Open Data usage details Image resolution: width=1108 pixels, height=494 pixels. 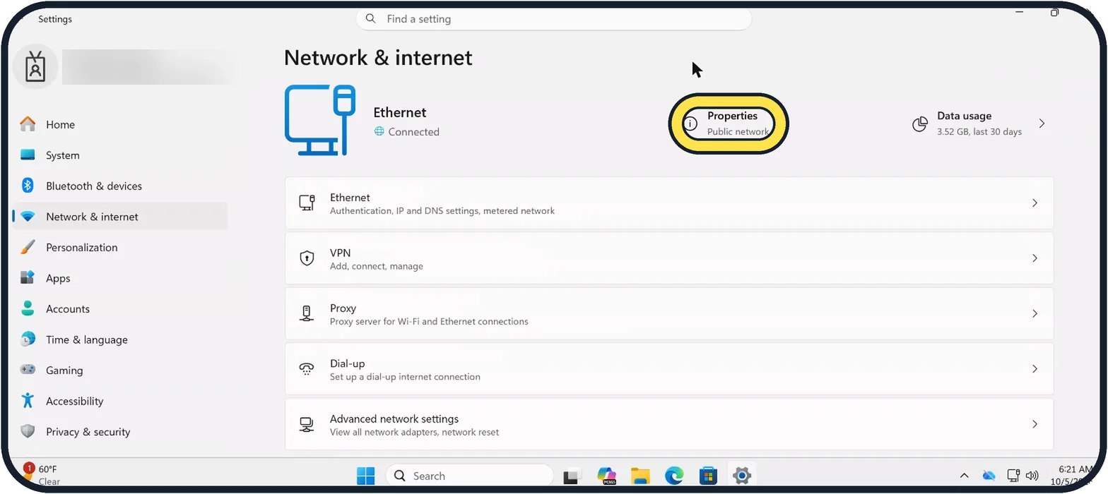pos(979,123)
